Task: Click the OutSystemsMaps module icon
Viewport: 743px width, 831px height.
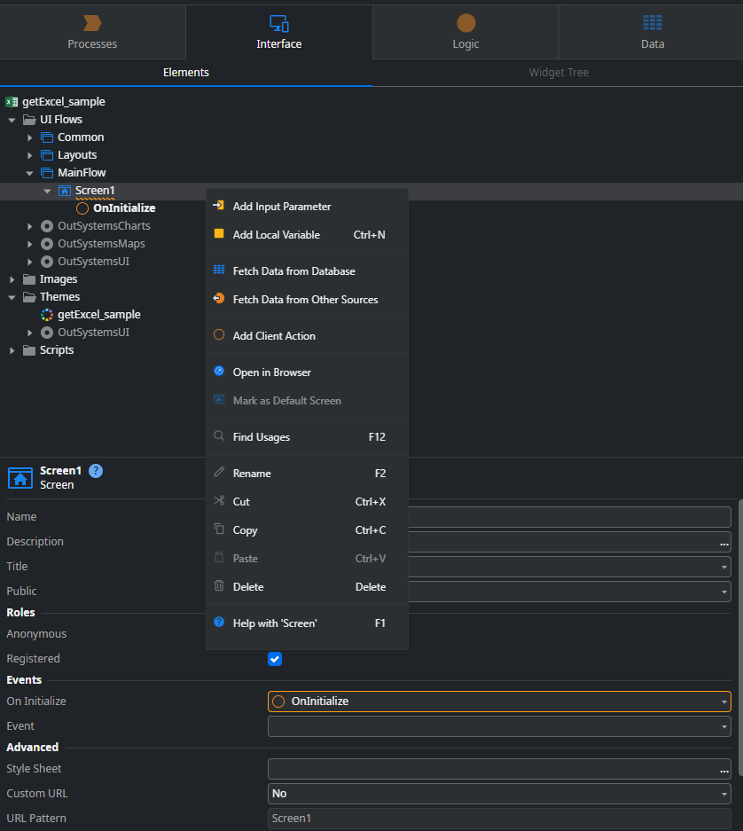Action: (x=47, y=244)
